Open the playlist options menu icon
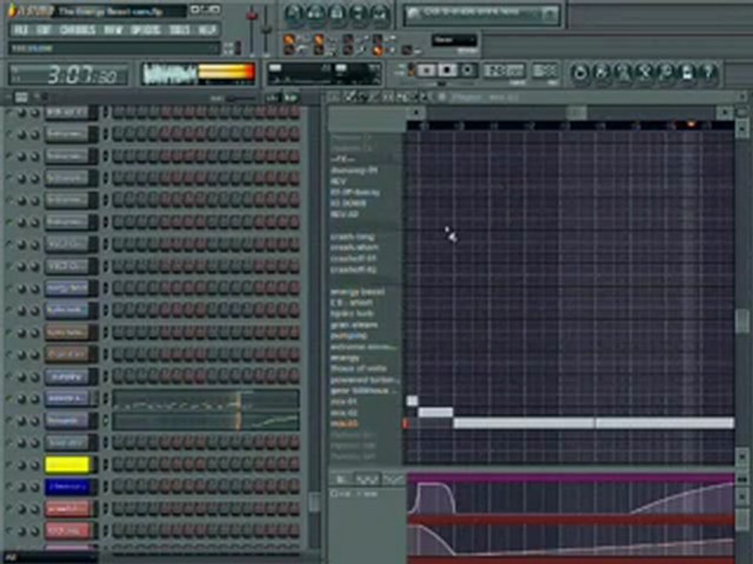753x564 pixels. [333, 97]
